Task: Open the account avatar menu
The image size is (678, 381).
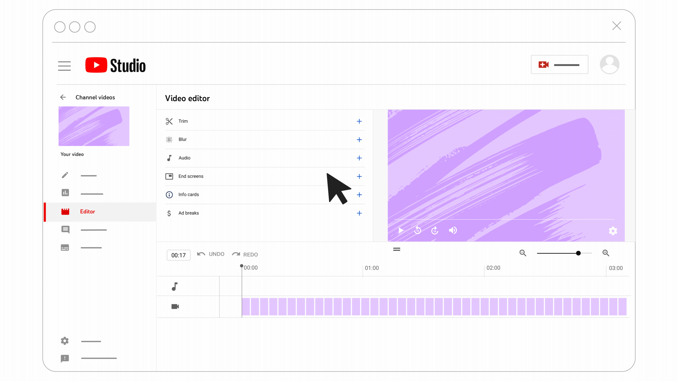Action: click(x=609, y=65)
